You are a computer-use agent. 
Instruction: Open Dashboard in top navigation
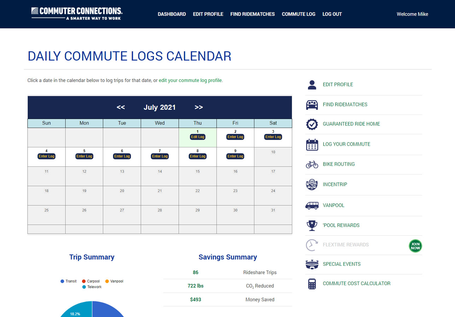pyautogui.click(x=172, y=14)
